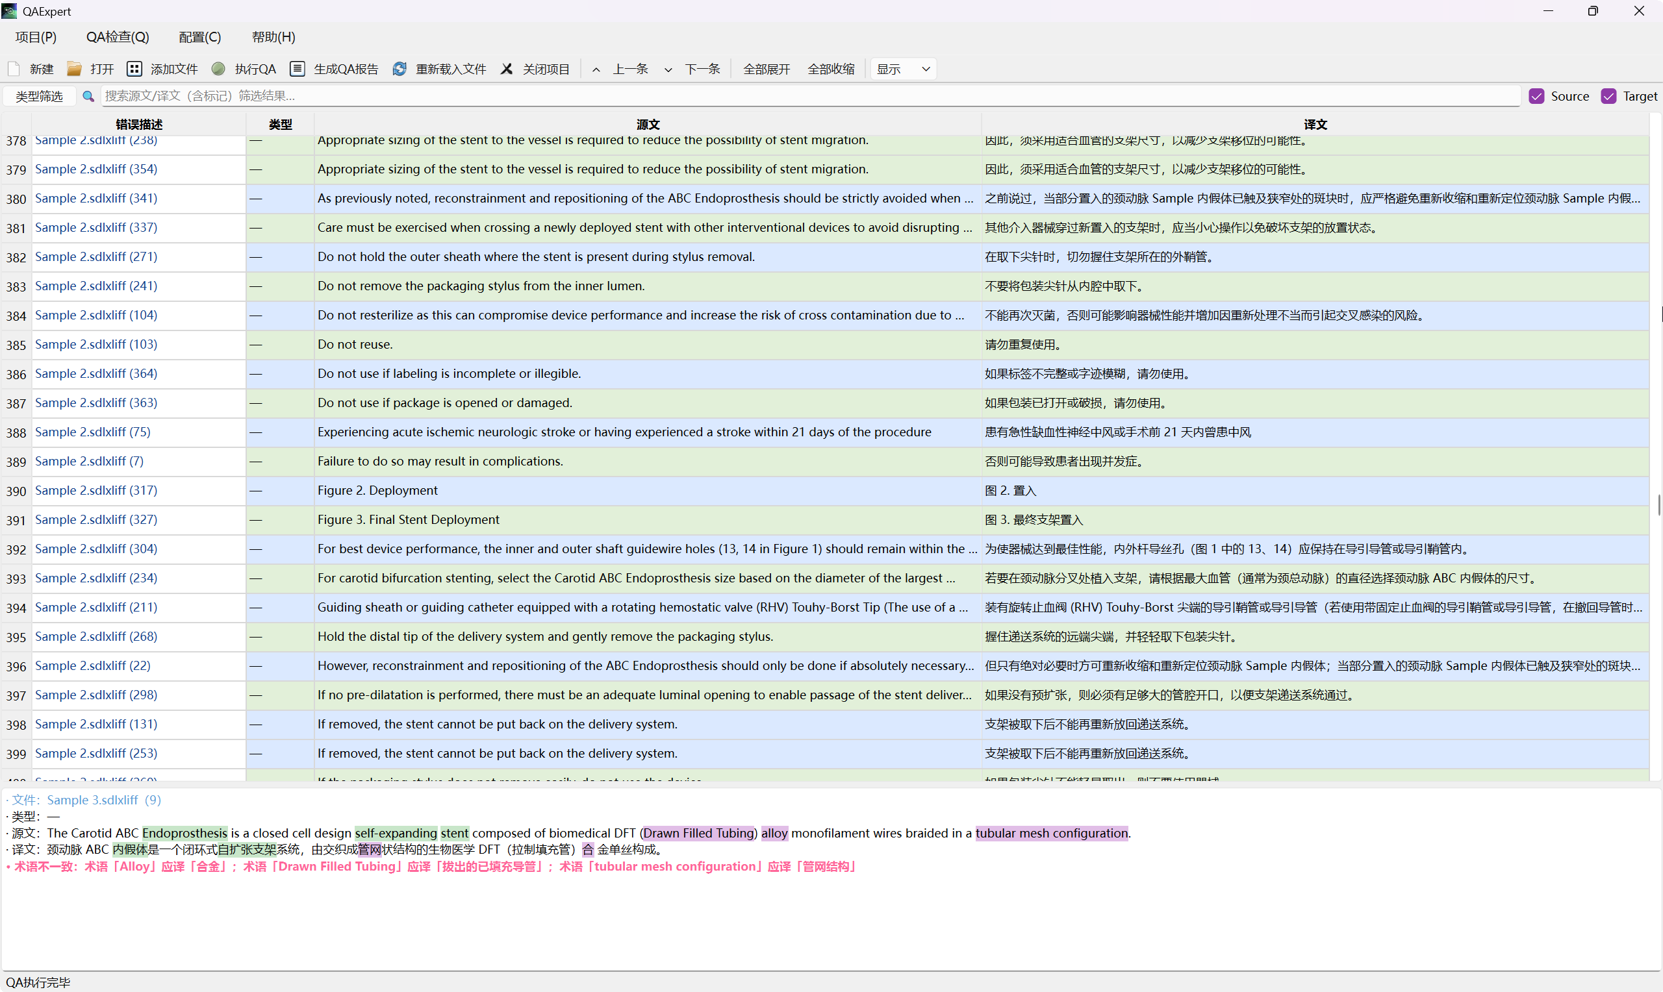This screenshot has height=992, width=1663.
Task: Click source text 'Do not reuse.'
Action: (355, 345)
